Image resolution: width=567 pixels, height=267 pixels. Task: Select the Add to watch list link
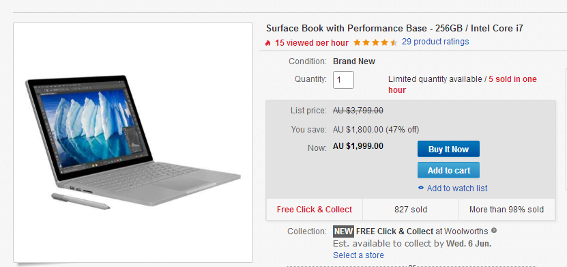(x=457, y=188)
